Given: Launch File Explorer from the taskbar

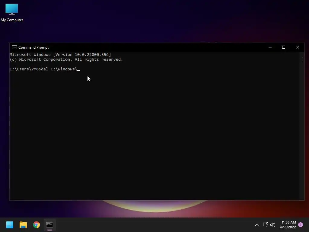Looking at the screenshot, I should coord(23,225).
